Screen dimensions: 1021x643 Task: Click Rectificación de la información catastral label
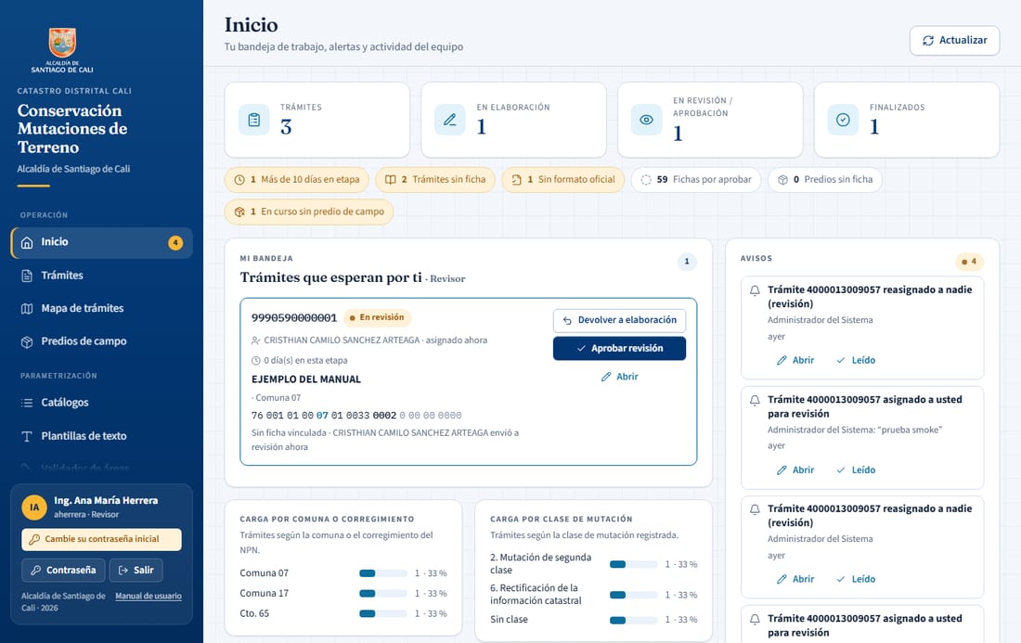[x=536, y=595]
